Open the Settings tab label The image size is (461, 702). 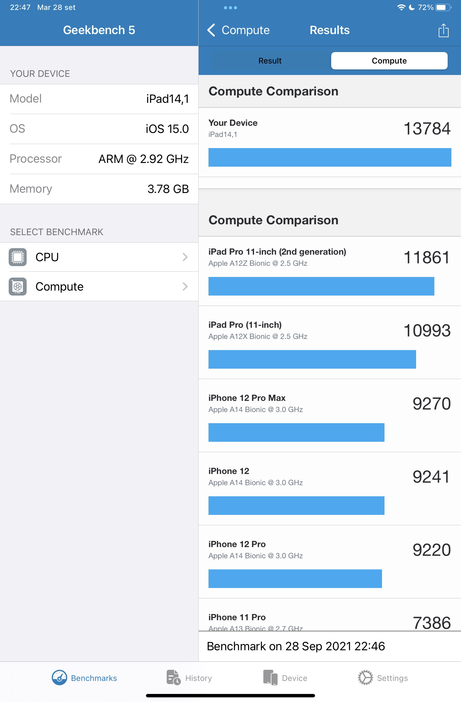pyautogui.click(x=392, y=678)
